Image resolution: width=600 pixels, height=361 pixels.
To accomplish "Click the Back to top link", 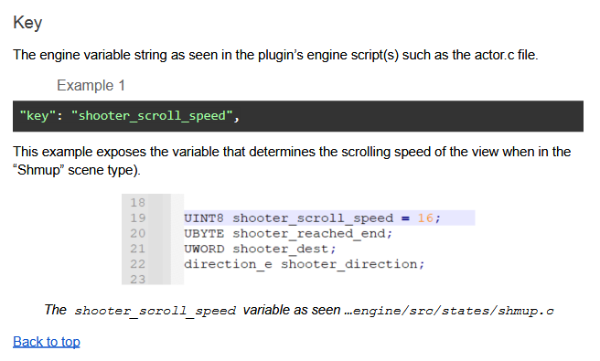I will 47,342.
